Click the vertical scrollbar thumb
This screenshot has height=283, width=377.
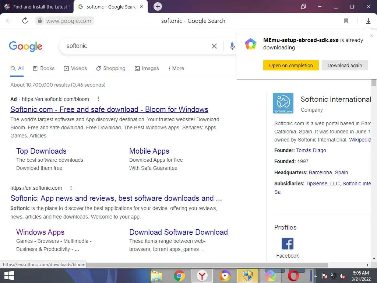coord(374,82)
